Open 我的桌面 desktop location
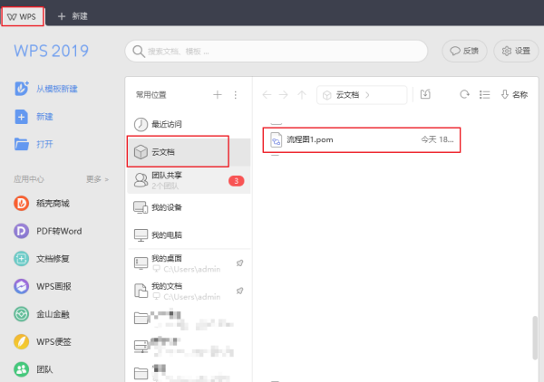The image size is (544, 382). (x=189, y=263)
